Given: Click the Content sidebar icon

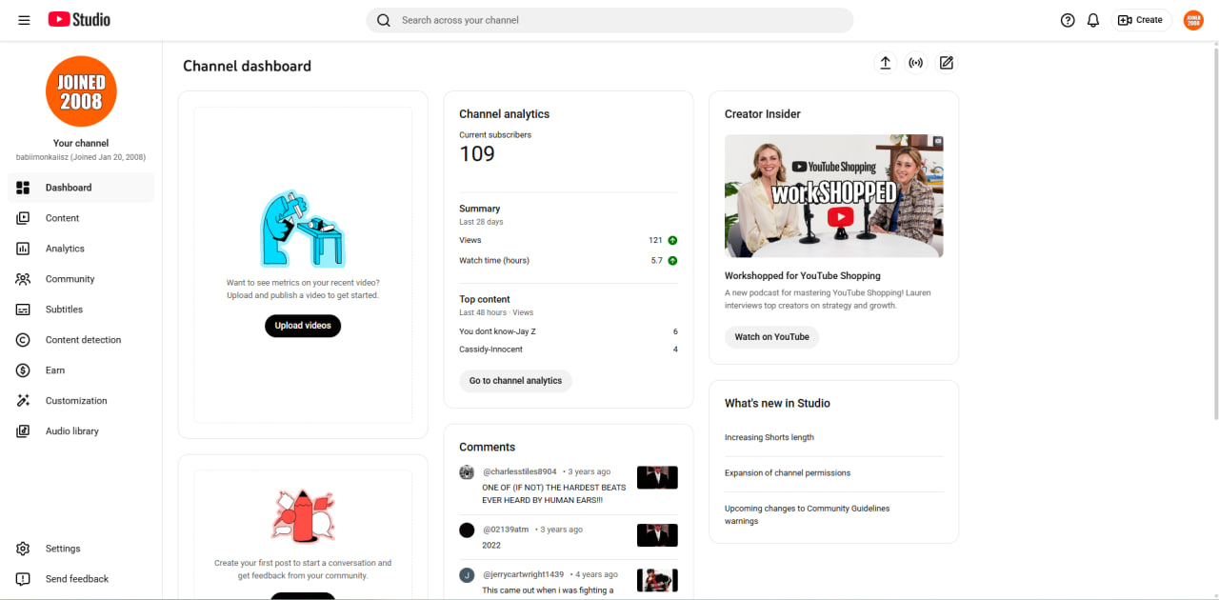Looking at the screenshot, I should [24, 218].
